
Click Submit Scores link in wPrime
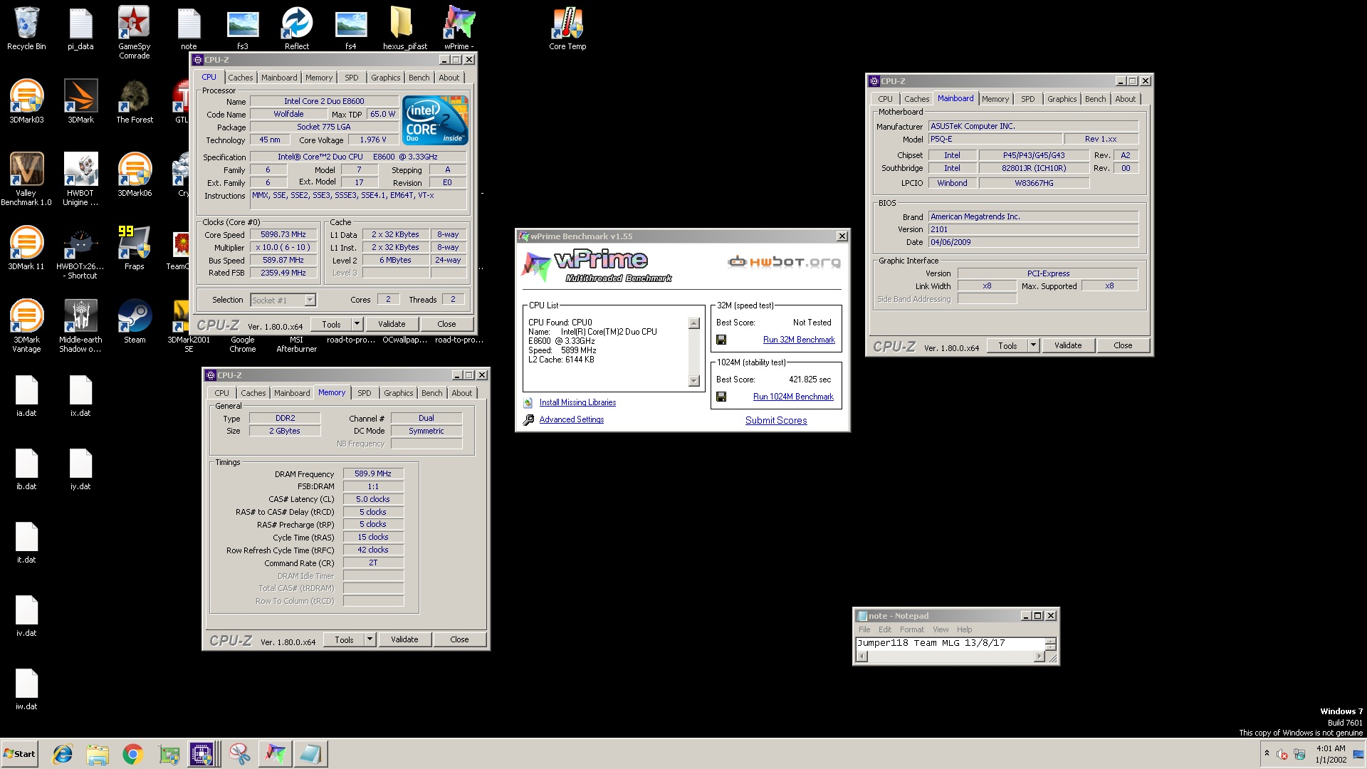(x=776, y=420)
